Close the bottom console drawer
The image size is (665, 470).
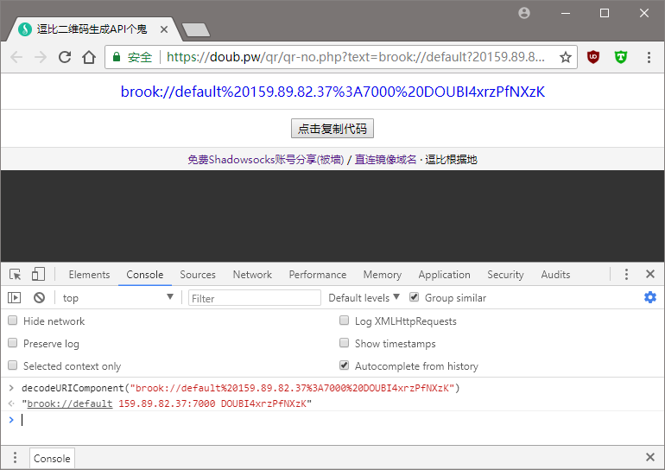650,457
